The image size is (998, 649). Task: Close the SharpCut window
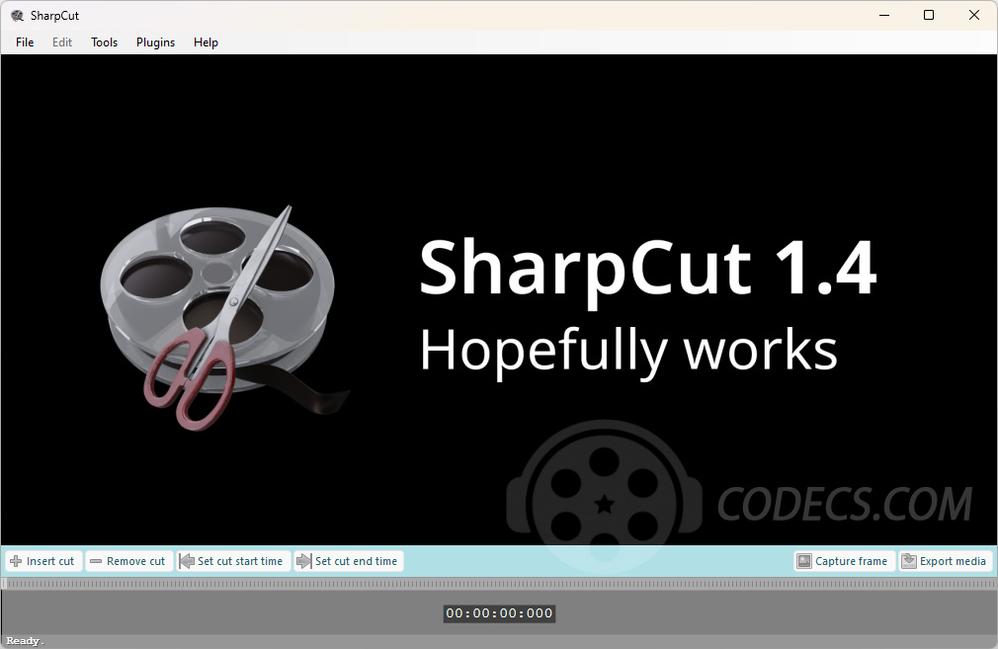(974, 15)
